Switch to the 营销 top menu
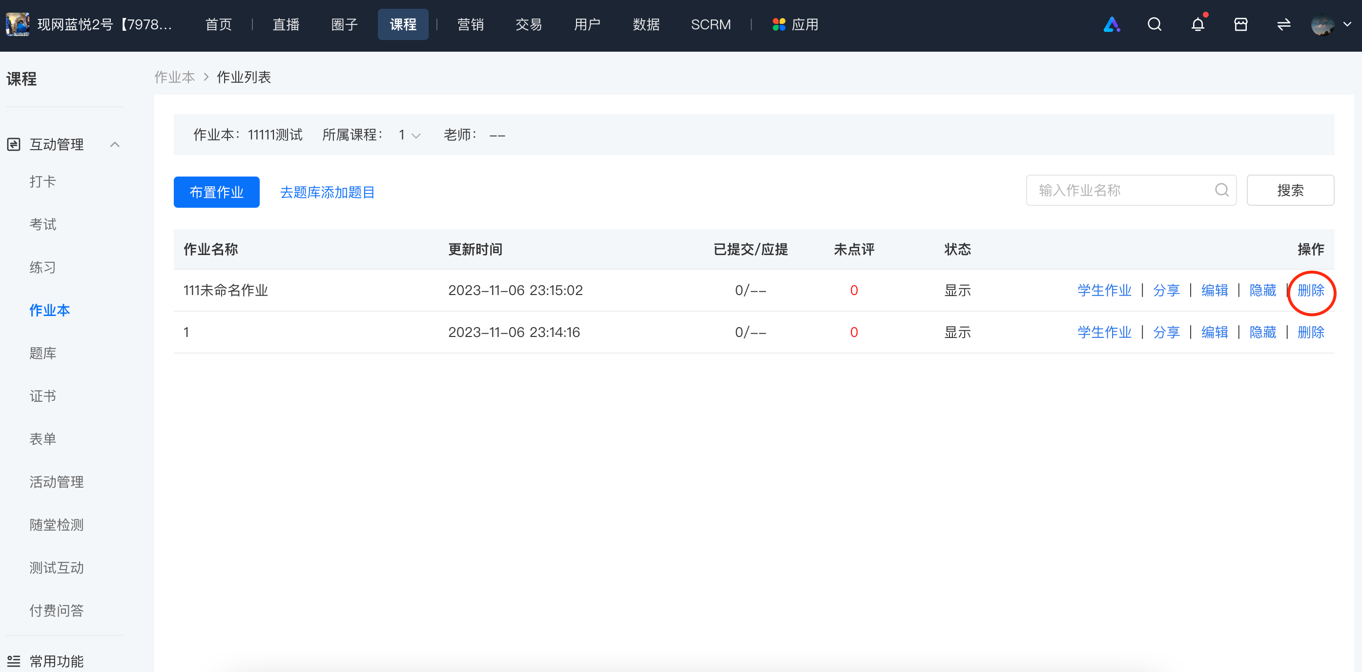 pyautogui.click(x=470, y=25)
